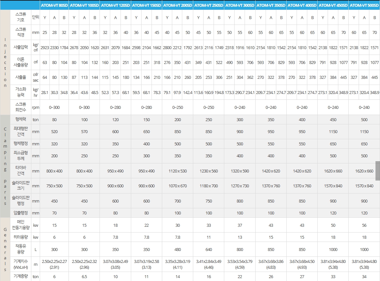Screen dimensions: 380x281
Task: Select the ATOM-VT 200SD column header
Action: (178, 5)
